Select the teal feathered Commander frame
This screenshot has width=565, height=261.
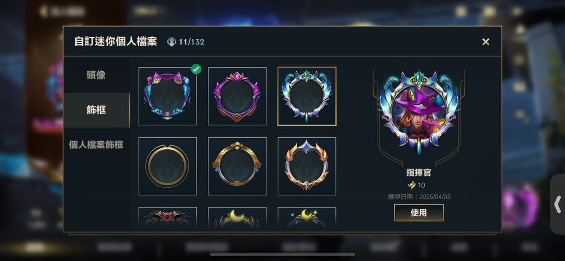point(307,96)
